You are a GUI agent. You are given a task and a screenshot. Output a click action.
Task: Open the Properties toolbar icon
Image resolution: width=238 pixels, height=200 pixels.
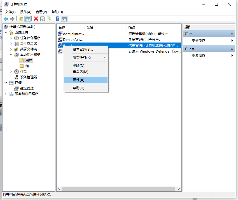[x=42, y=19]
